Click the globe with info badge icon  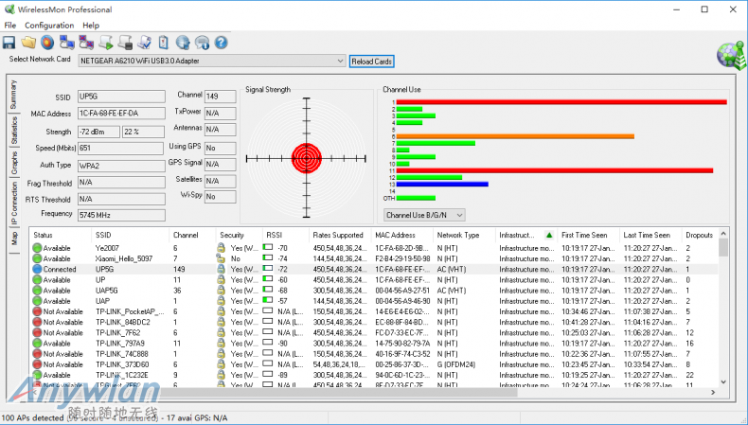pyautogui.click(x=202, y=43)
